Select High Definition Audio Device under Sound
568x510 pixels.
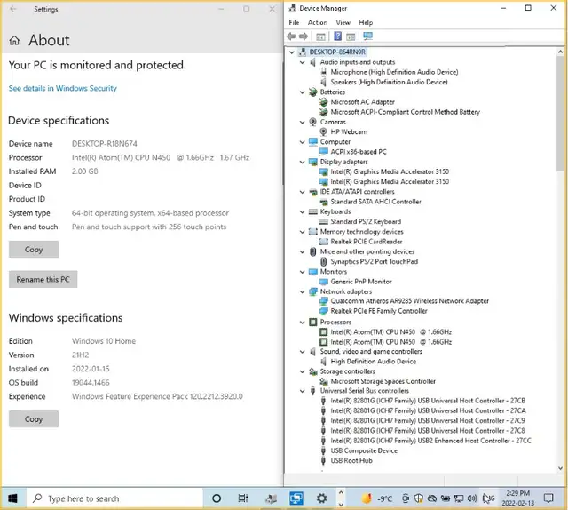[x=373, y=362]
